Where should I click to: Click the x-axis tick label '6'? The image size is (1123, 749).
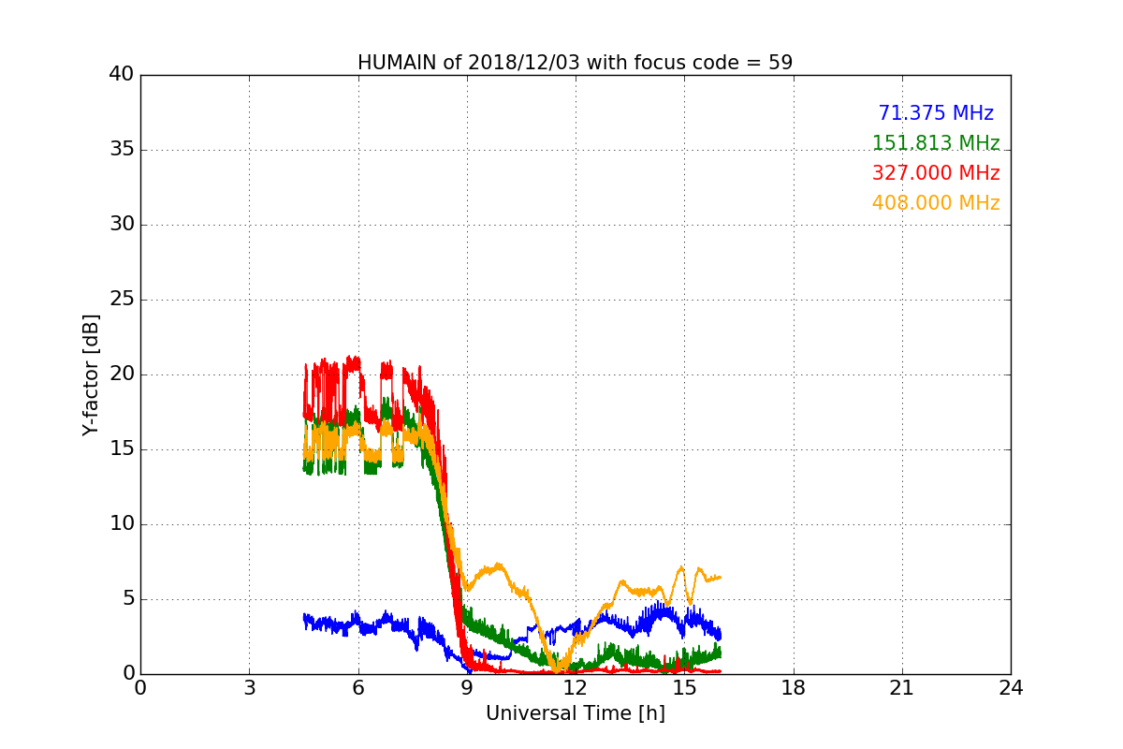[x=358, y=688]
